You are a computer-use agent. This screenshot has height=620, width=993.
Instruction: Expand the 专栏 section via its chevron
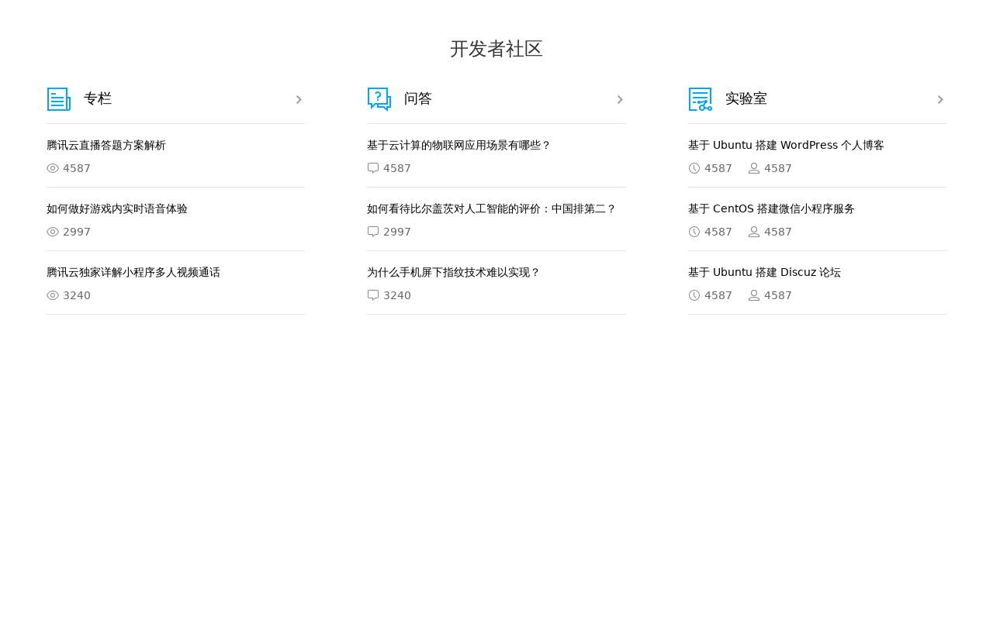[298, 98]
